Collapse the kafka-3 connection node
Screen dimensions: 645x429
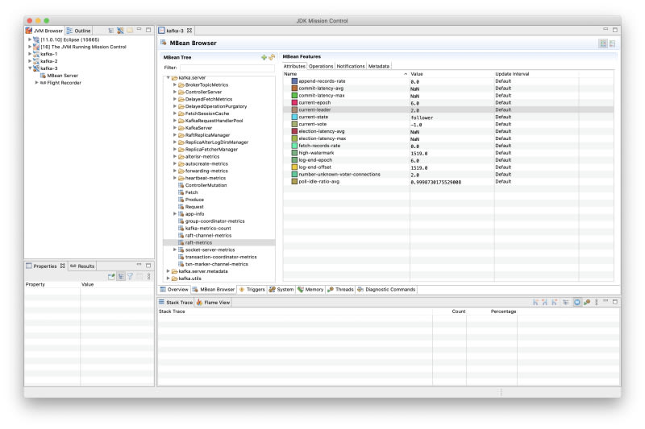pyautogui.click(x=30, y=68)
